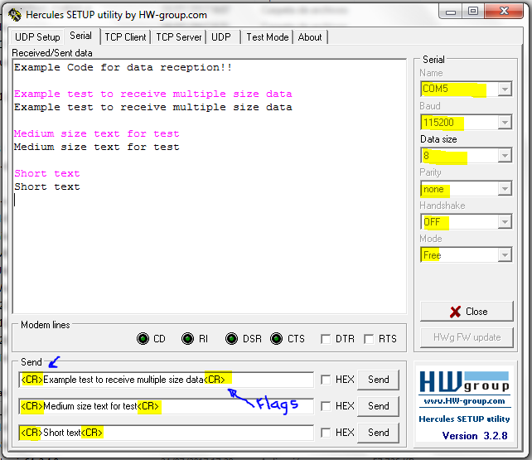Click the HW group logo
This screenshot has width=532, height=460.
465,381
